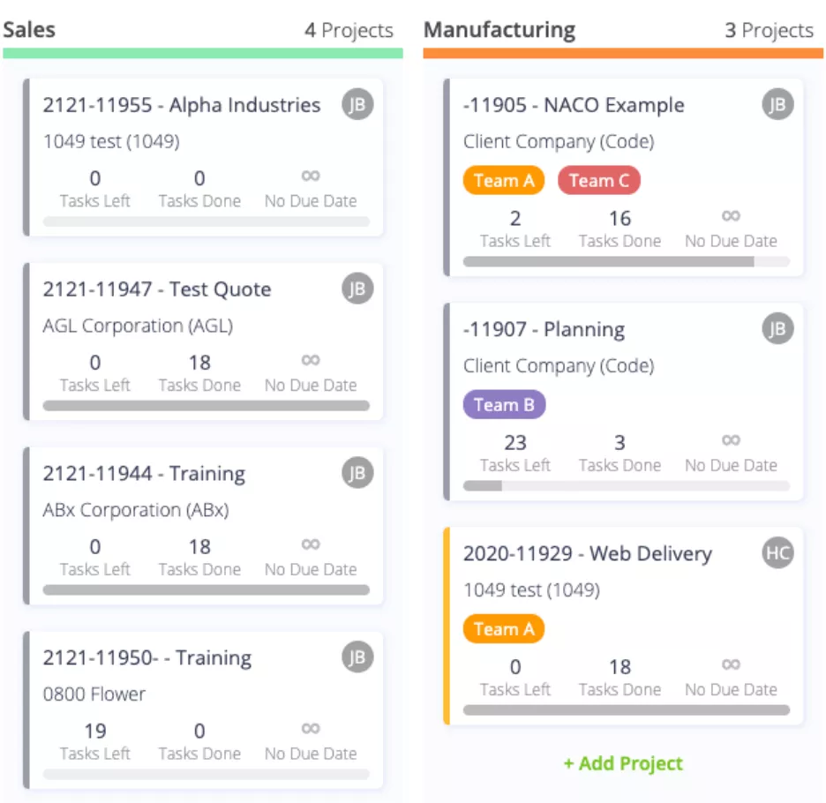Screen dimensions: 826x803
Task: Click JB avatar on 2121-11944 Training card
Action: point(357,473)
